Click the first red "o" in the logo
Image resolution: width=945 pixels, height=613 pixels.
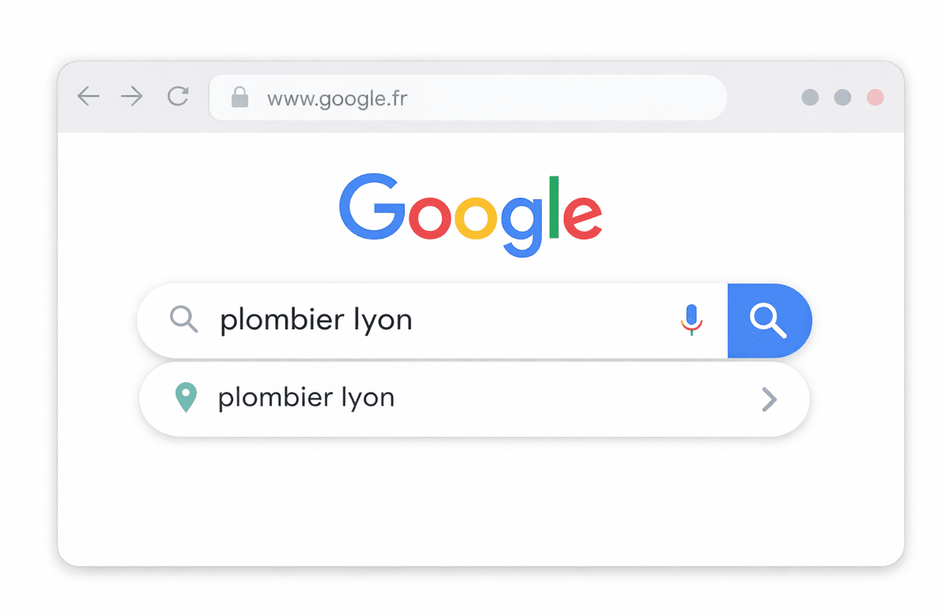(430, 216)
